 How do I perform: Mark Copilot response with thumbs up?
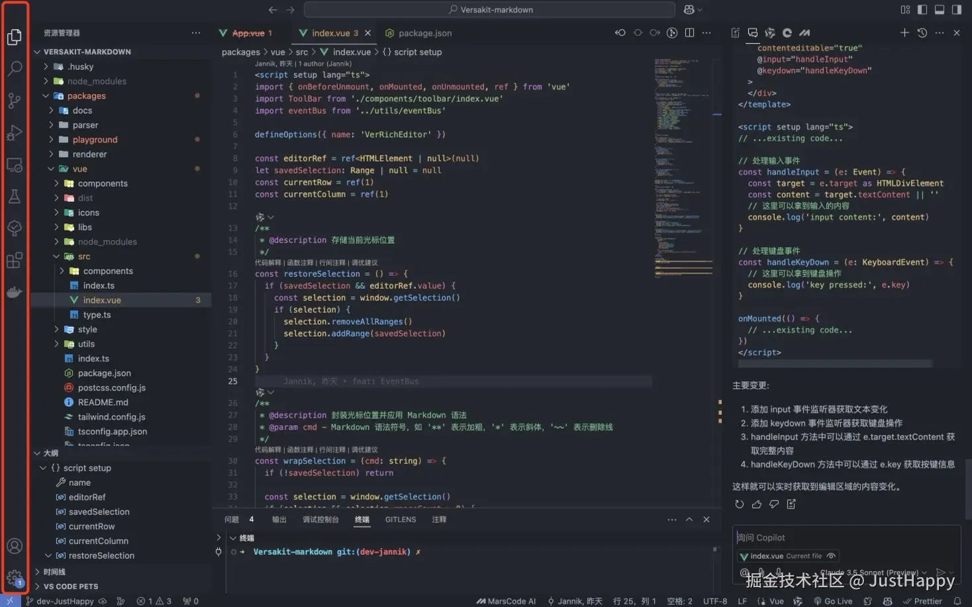coord(757,504)
